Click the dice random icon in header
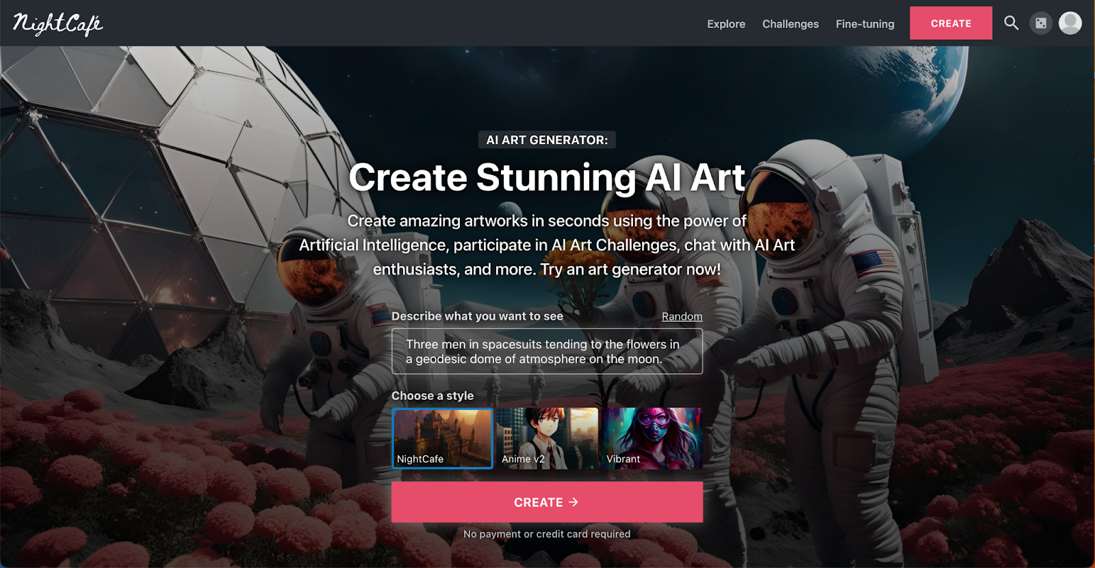 coord(1041,23)
